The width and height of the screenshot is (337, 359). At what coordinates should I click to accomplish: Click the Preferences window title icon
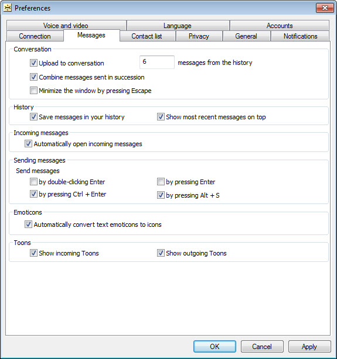[8, 8]
